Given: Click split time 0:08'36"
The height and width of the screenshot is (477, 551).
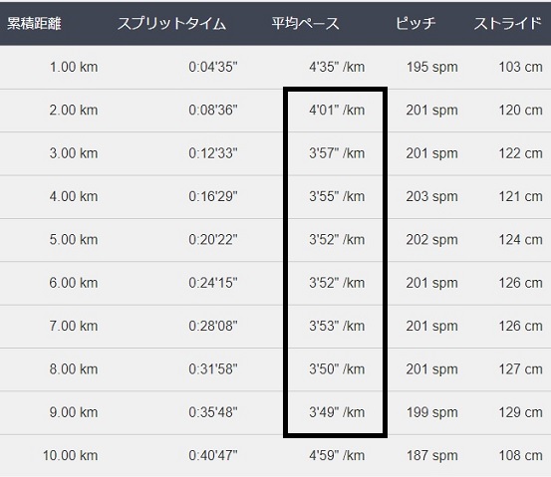Looking at the screenshot, I should pyautogui.click(x=213, y=110).
